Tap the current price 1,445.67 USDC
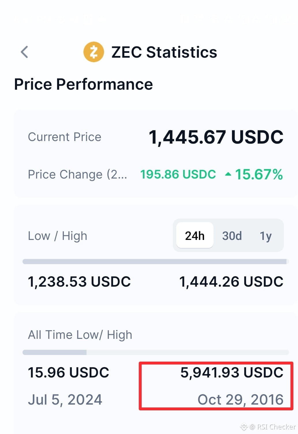Image resolution: width=298 pixels, height=434 pixels. click(216, 137)
